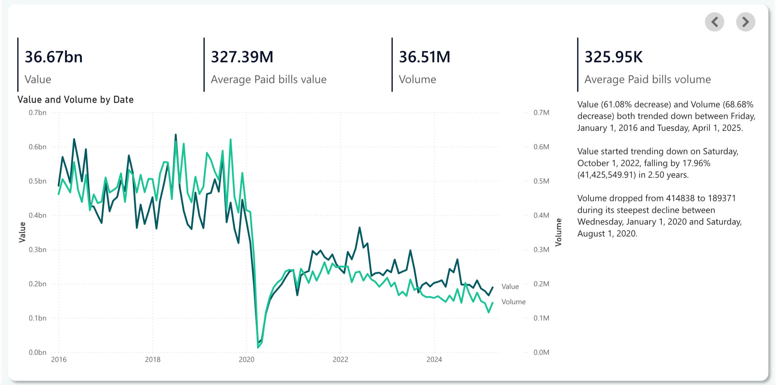The height and width of the screenshot is (385, 776).
Task: Click the narrative paragraph about October 1, 2022
Action: click(x=658, y=163)
